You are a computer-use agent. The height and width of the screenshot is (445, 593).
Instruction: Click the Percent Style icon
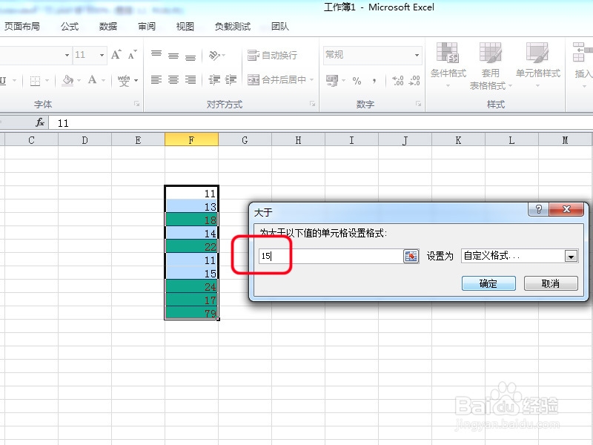click(358, 80)
